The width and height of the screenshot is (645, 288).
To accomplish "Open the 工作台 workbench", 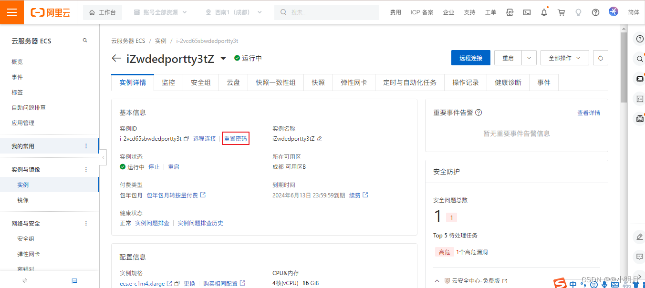I will [103, 12].
